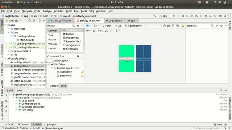Open Palette settings gear icon
The image size is (232, 130).
click(78, 26)
